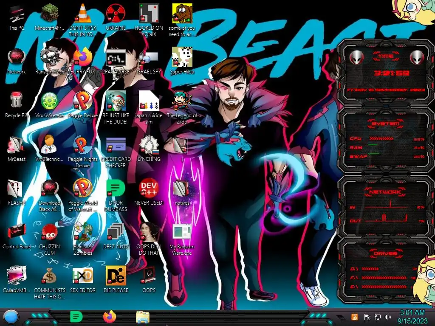
Task: Select the Super Hilda icon
Action: (x=182, y=57)
